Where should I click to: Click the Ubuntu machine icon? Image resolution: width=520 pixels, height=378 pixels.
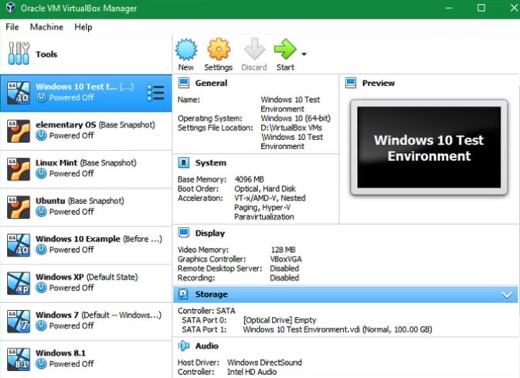(19, 207)
